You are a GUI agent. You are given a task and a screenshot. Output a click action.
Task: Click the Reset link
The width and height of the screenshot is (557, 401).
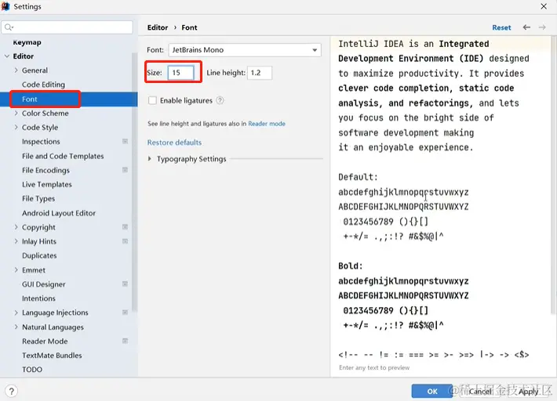(x=501, y=27)
